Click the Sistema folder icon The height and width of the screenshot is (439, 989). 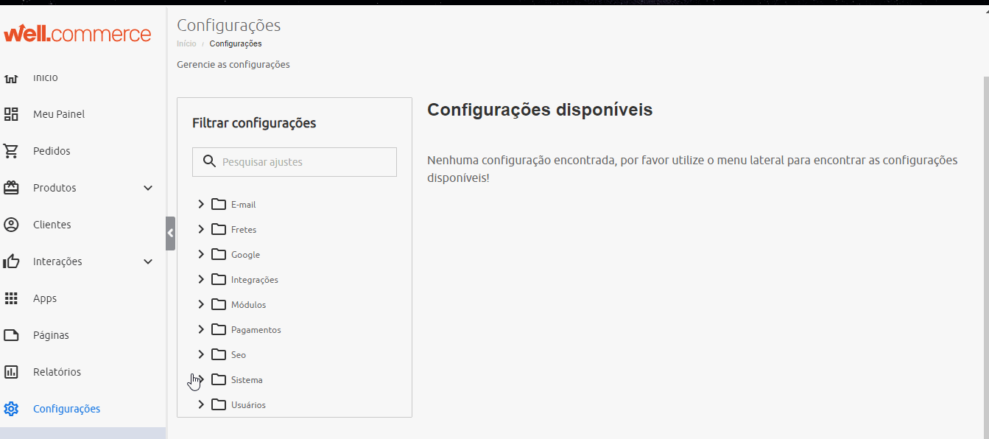(x=219, y=379)
